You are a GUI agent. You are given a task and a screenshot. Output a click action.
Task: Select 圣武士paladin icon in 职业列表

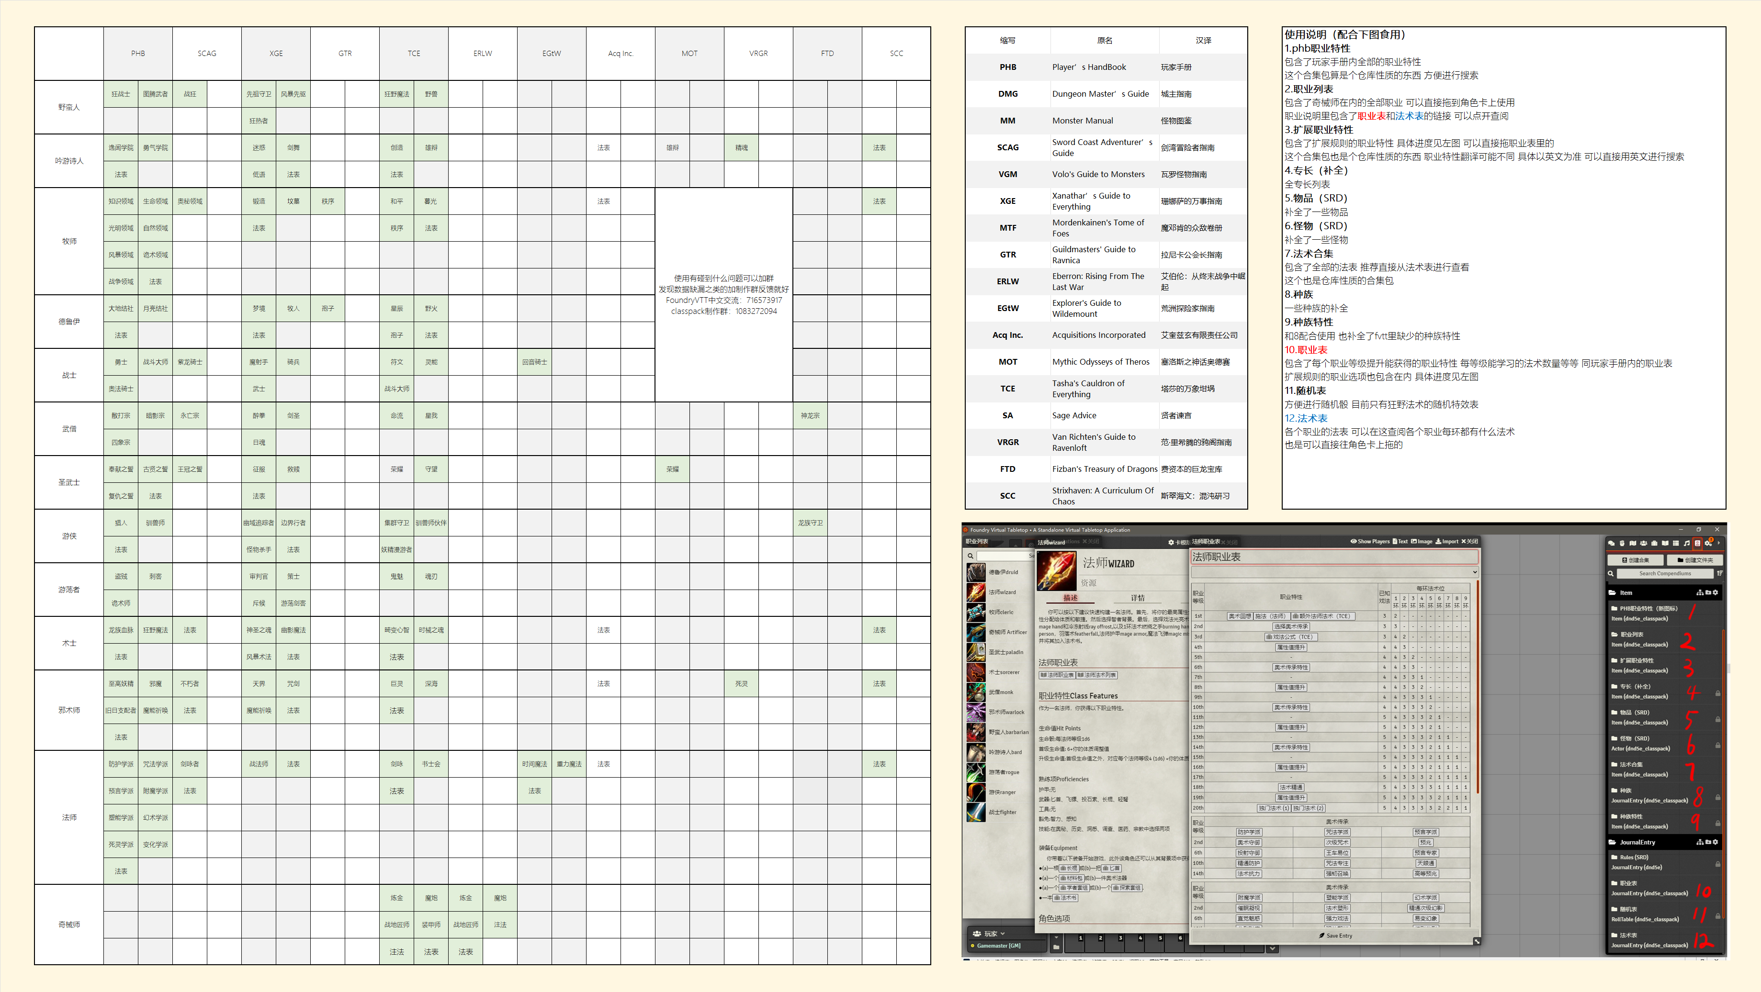coord(976,652)
